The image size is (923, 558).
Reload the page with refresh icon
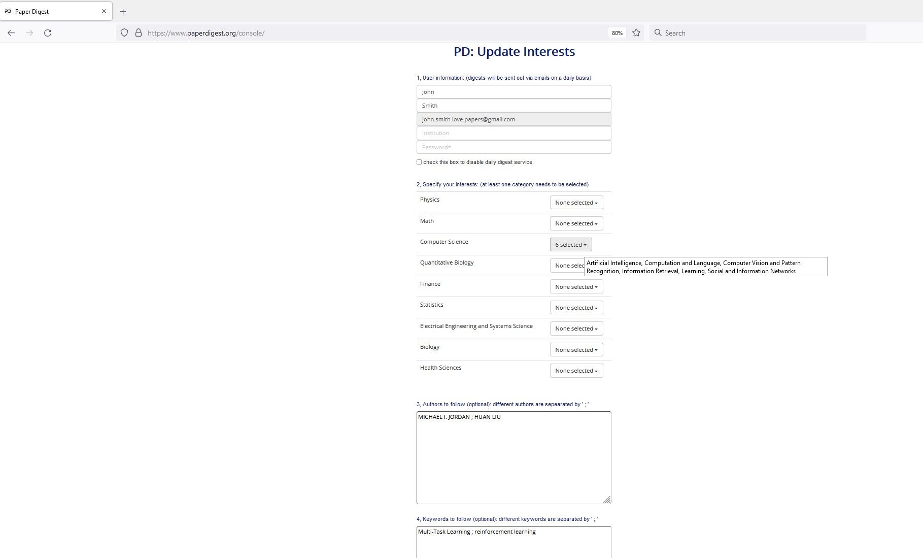point(48,33)
